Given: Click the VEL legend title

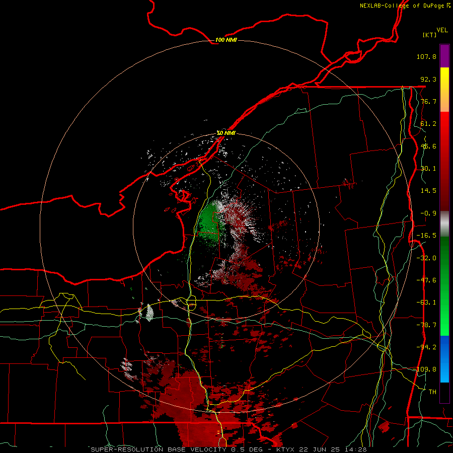Looking at the screenshot, I should tap(442, 30).
